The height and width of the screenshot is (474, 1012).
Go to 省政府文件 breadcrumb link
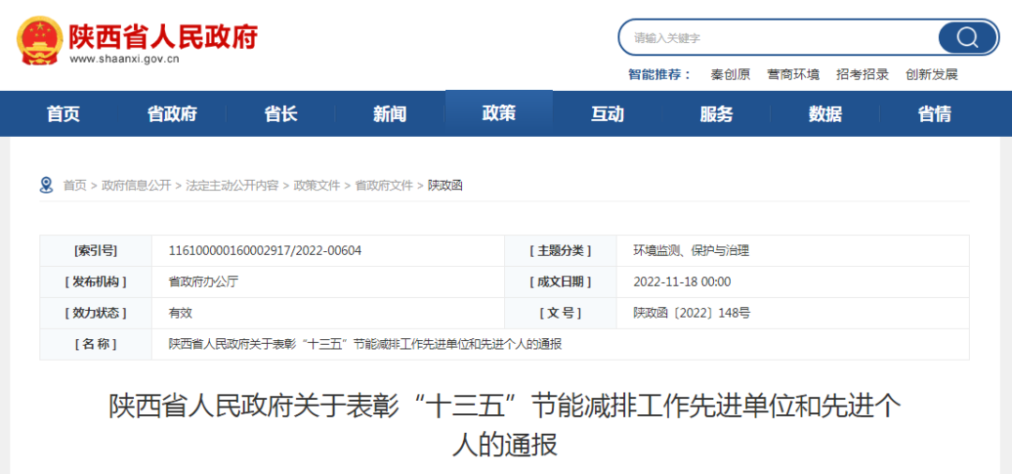point(384,185)
